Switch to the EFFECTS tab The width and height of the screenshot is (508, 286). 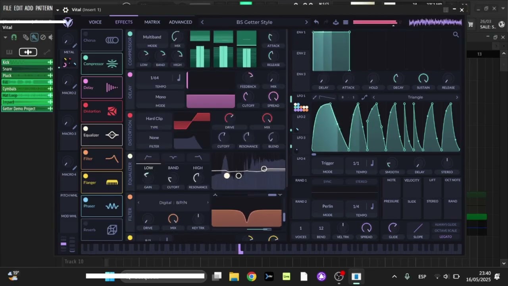coord(124,22)
